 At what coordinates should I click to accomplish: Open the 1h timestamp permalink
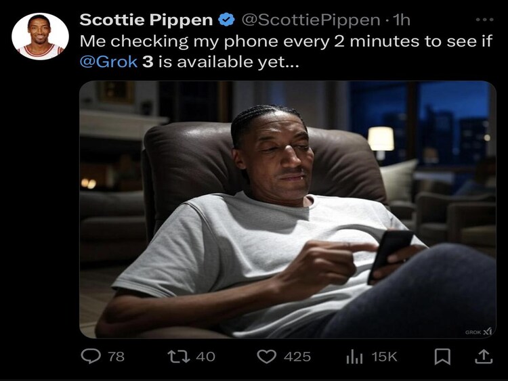[402, 20]
